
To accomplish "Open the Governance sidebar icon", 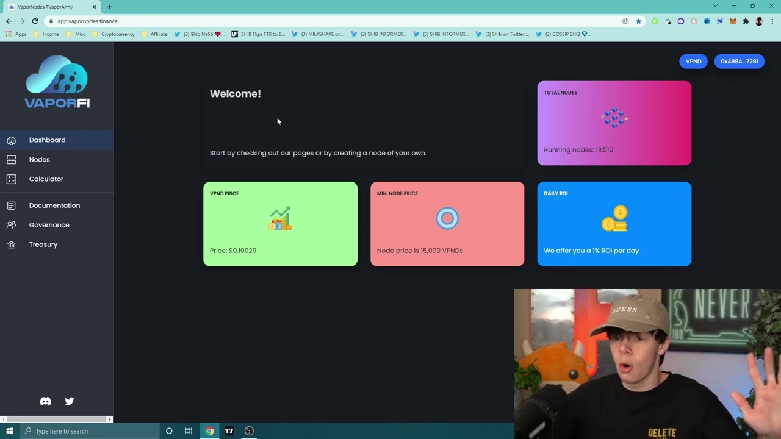I will click(x=11, y=225).
